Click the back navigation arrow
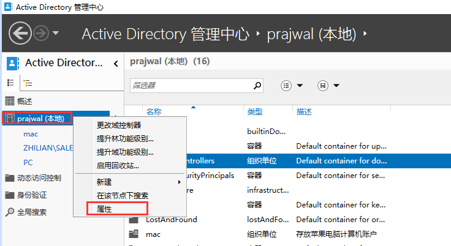The image size is (451, 246). [x=20, y=33]
